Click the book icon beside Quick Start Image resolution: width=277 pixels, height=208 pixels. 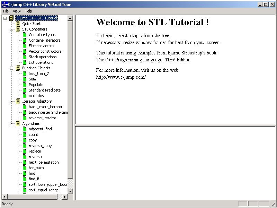tap(18, 24)
